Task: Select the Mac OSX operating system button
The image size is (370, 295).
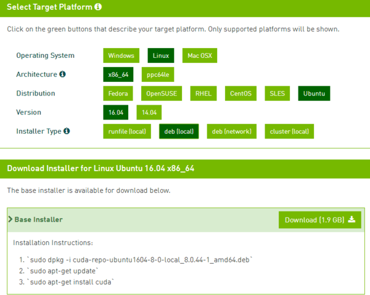Action: (200, 55)
